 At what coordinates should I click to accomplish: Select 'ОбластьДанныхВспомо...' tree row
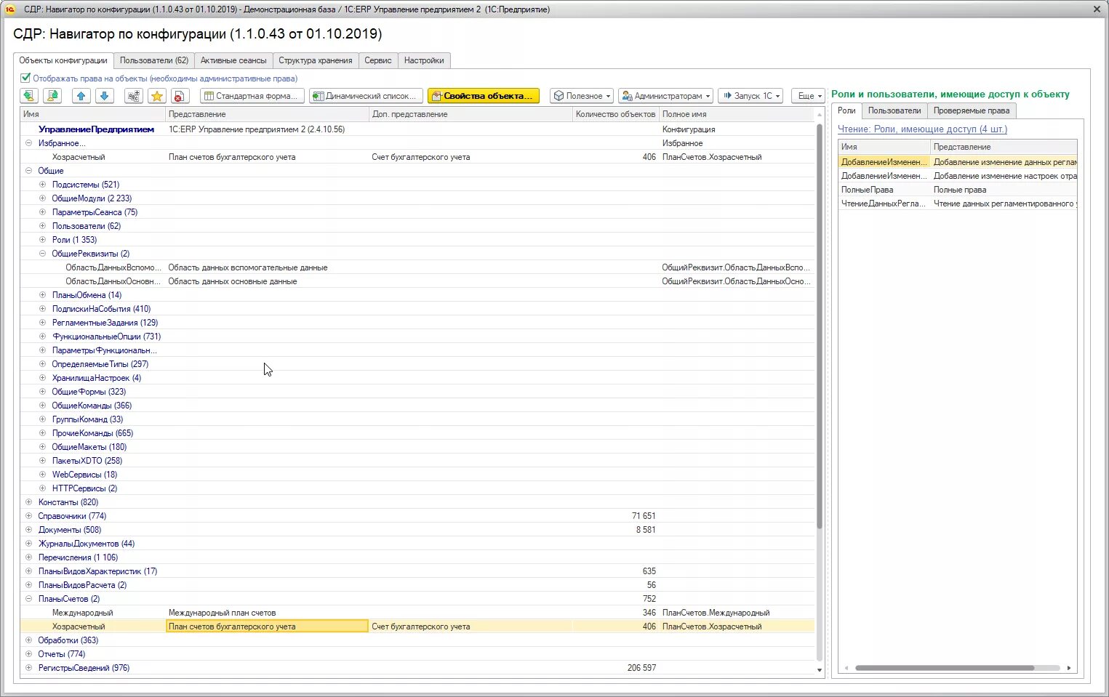click(x=417, y=267)
